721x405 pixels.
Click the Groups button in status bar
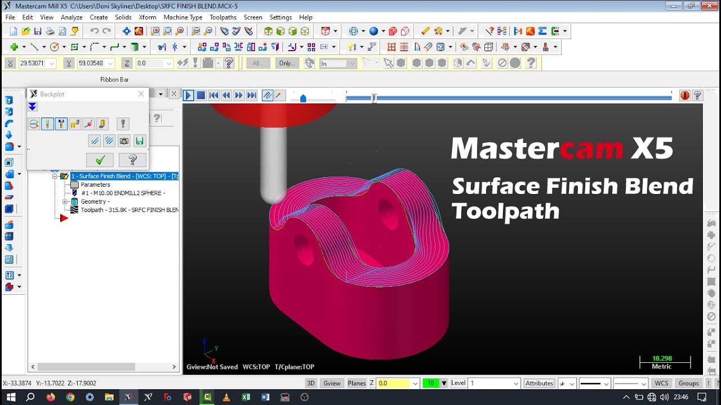tap(688, 383)
